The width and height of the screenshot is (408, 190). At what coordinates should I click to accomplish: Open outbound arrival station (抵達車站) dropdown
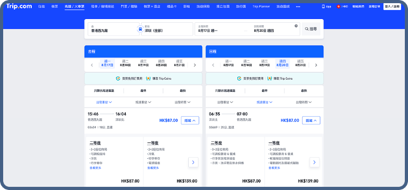coord(143,102)
